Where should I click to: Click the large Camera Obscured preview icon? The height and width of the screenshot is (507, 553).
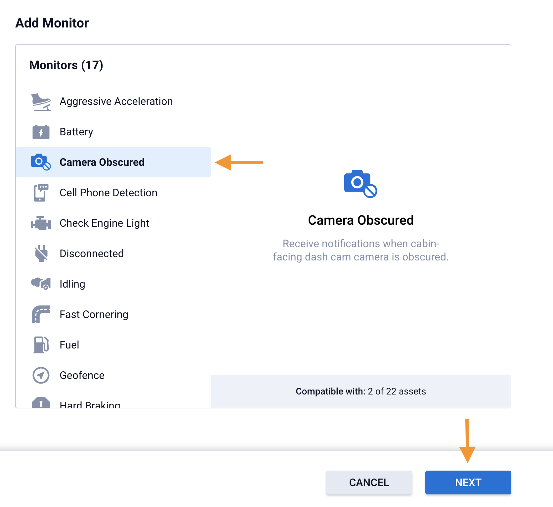pos(361,184)
